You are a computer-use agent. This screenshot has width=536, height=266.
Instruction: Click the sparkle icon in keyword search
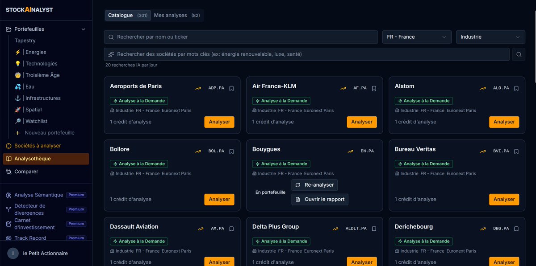(111, 54)
